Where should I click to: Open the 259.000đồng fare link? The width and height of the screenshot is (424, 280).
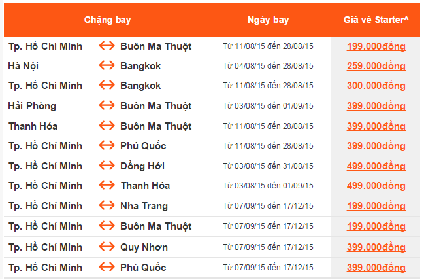376,66
